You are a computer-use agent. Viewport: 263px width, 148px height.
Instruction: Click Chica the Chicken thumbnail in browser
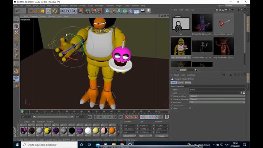click(x=181, y=46)
